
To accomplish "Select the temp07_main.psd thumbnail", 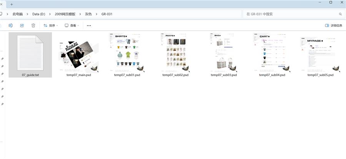I will [x=79, y=57].
